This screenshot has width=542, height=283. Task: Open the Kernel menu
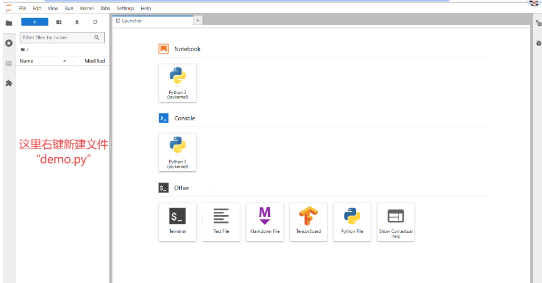87,9
